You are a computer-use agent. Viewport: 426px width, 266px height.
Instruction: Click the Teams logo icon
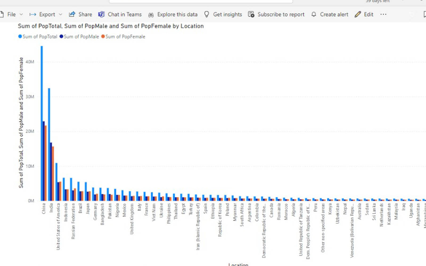pos(101,14)
